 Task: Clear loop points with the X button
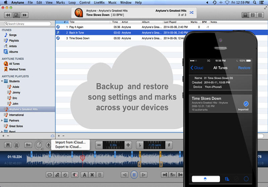[x=92, y=175]
